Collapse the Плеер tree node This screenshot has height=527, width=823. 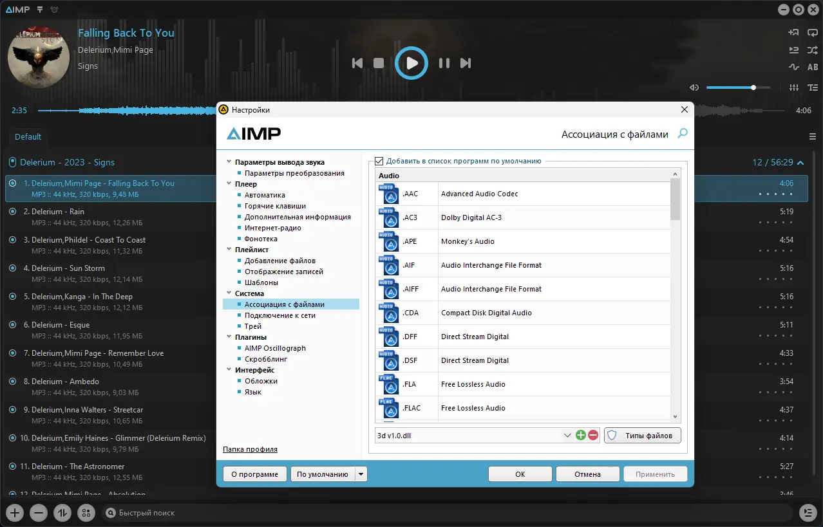[229, 184]
